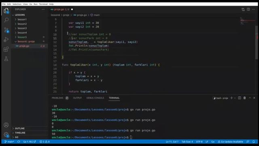Kill terminal with trash icon

[244, 98]
